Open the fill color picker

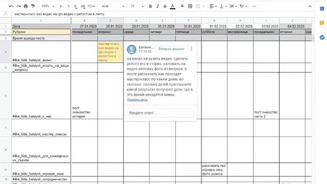pos(182,6)
